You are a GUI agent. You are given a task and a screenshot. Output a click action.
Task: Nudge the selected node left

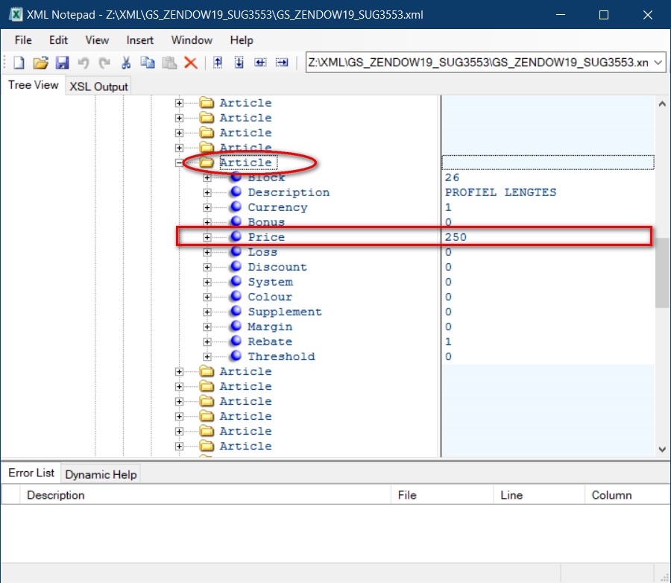pos(260,63)
